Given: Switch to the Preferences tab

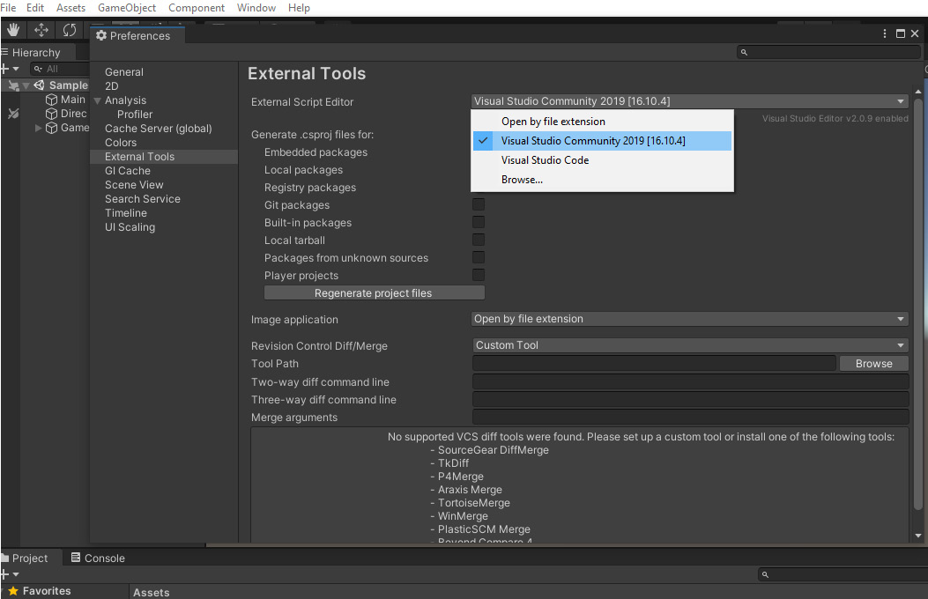Looking at the screenshot, I should pyautogui.click(x=137, y=35).
